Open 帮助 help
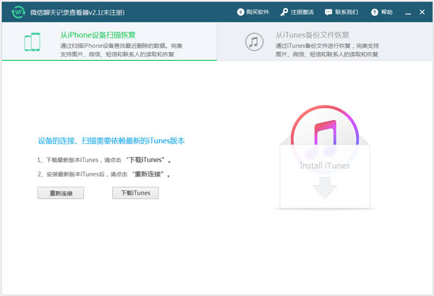The height and width of the screenshot is (296, 434). 382,12
